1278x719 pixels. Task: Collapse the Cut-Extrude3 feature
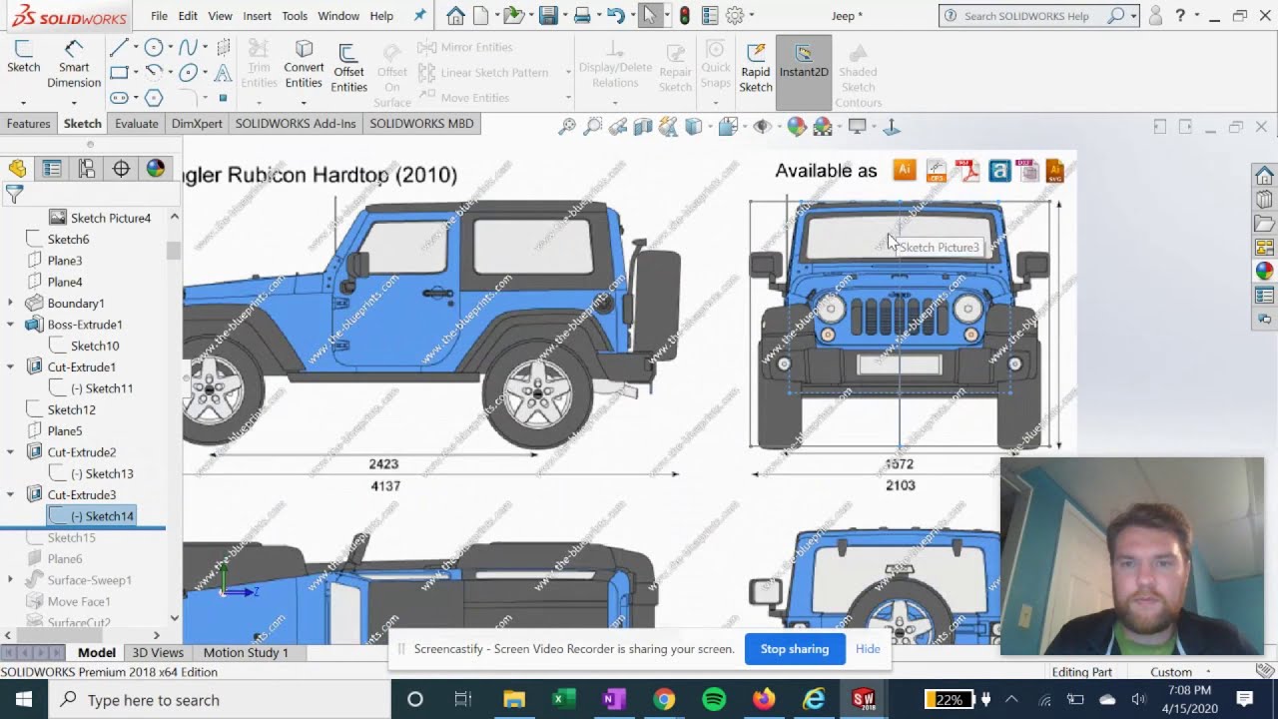(11, 494)
